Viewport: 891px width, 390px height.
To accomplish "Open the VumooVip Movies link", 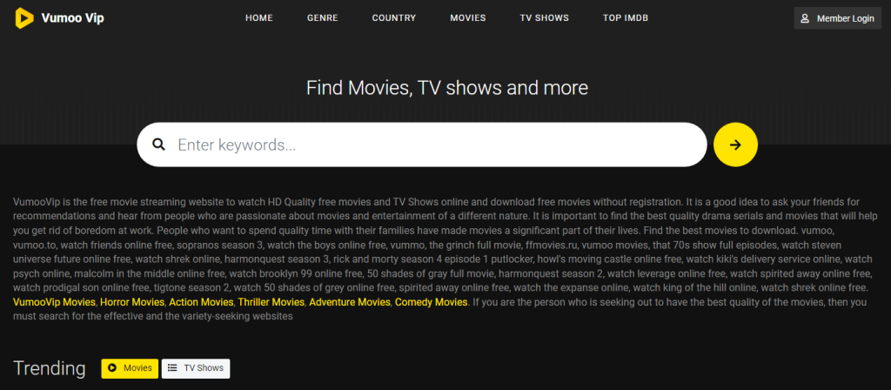I will coord(54,302).
